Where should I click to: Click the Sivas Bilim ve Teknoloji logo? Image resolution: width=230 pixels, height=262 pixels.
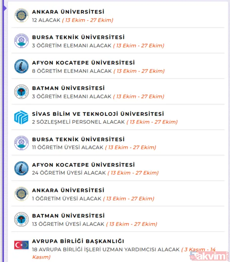(21, 117)
